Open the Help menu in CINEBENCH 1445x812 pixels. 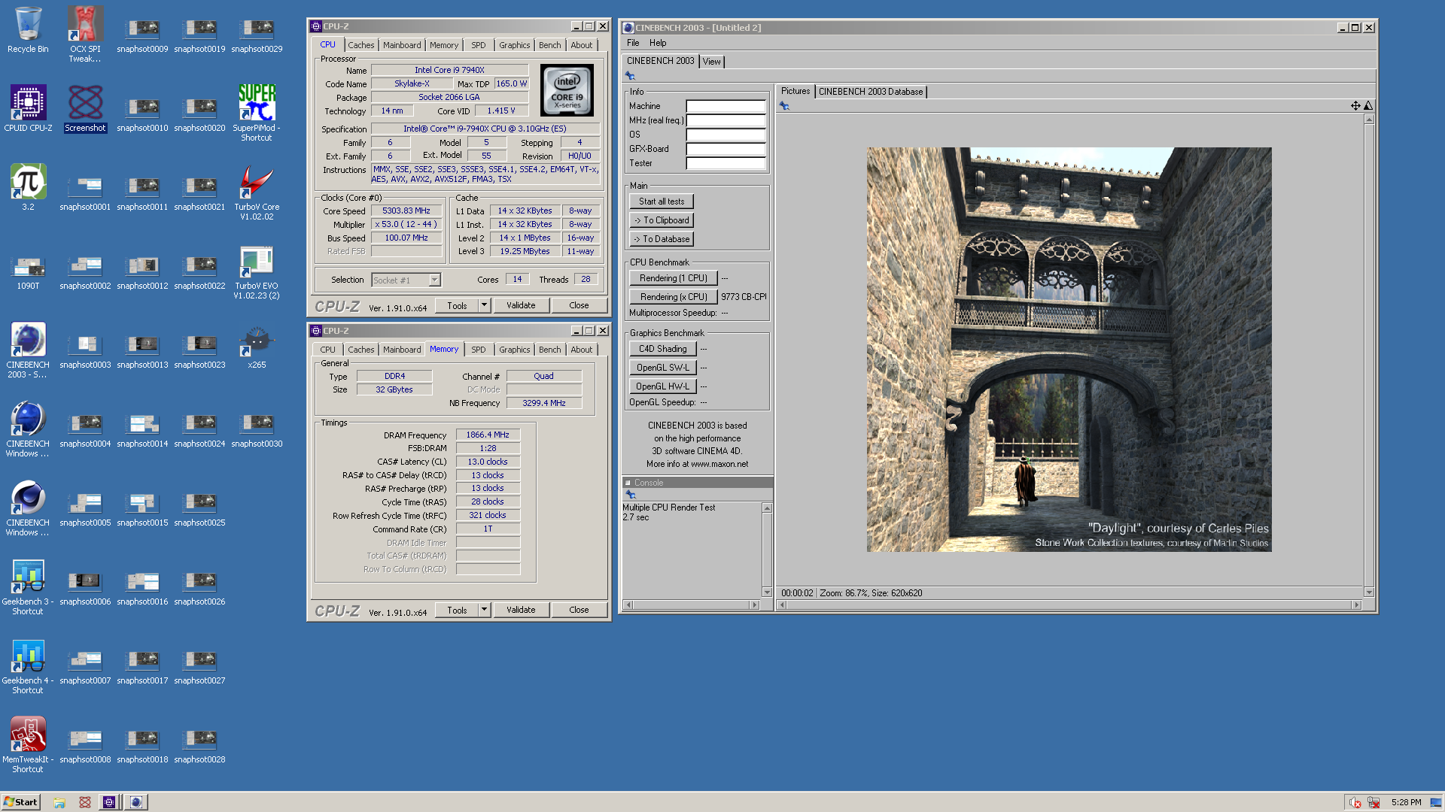[658, 43]
